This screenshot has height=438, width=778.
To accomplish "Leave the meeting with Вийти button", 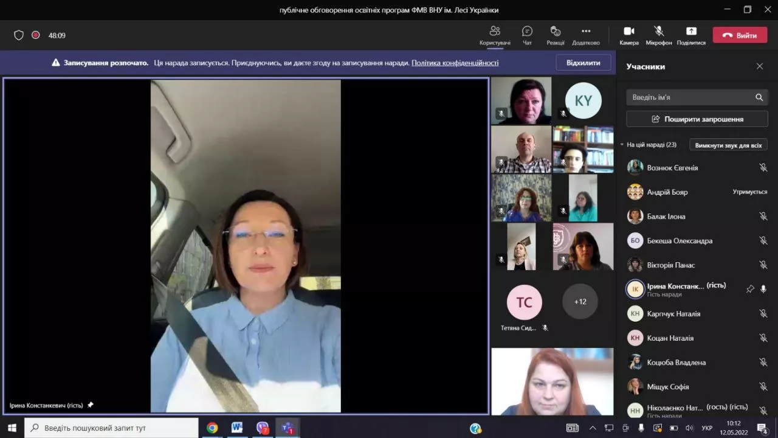I will 740,35.
